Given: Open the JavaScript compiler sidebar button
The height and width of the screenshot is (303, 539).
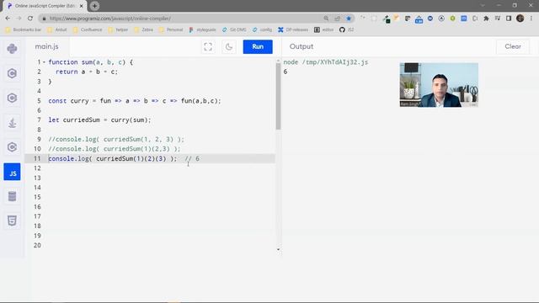Looking at the screenshot, I should click(x=12, y=172).
